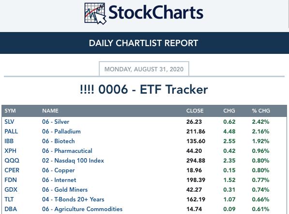Click the CLOSE column header
The height and width of the screenshot is (214, 289).
point(195,111)
